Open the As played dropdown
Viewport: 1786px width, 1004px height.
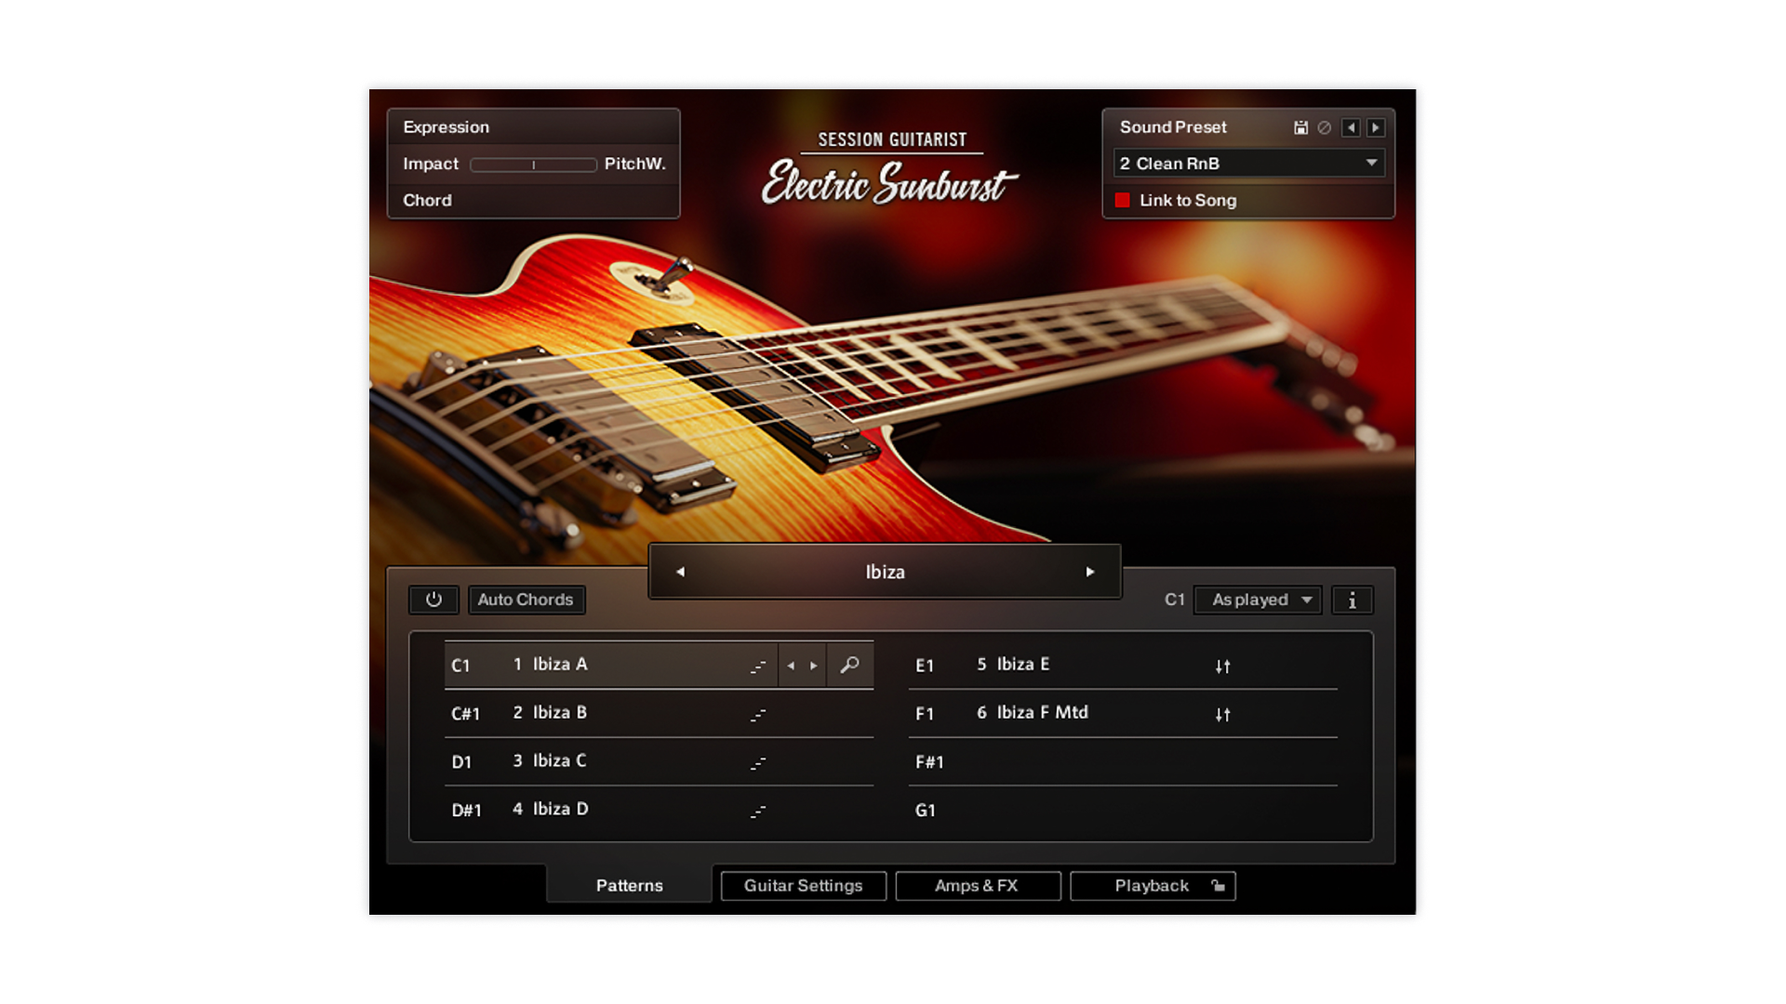coord(1258,601)
